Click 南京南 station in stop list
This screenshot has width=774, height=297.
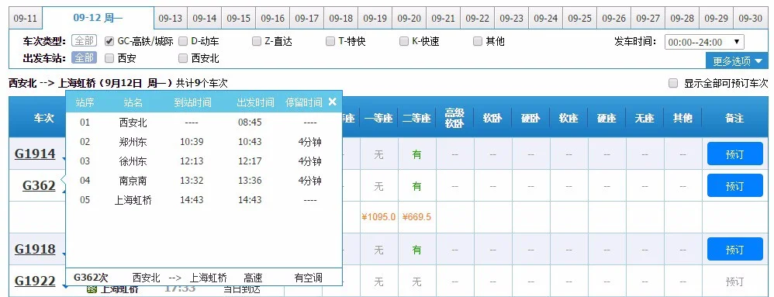[x=133, y=181]
